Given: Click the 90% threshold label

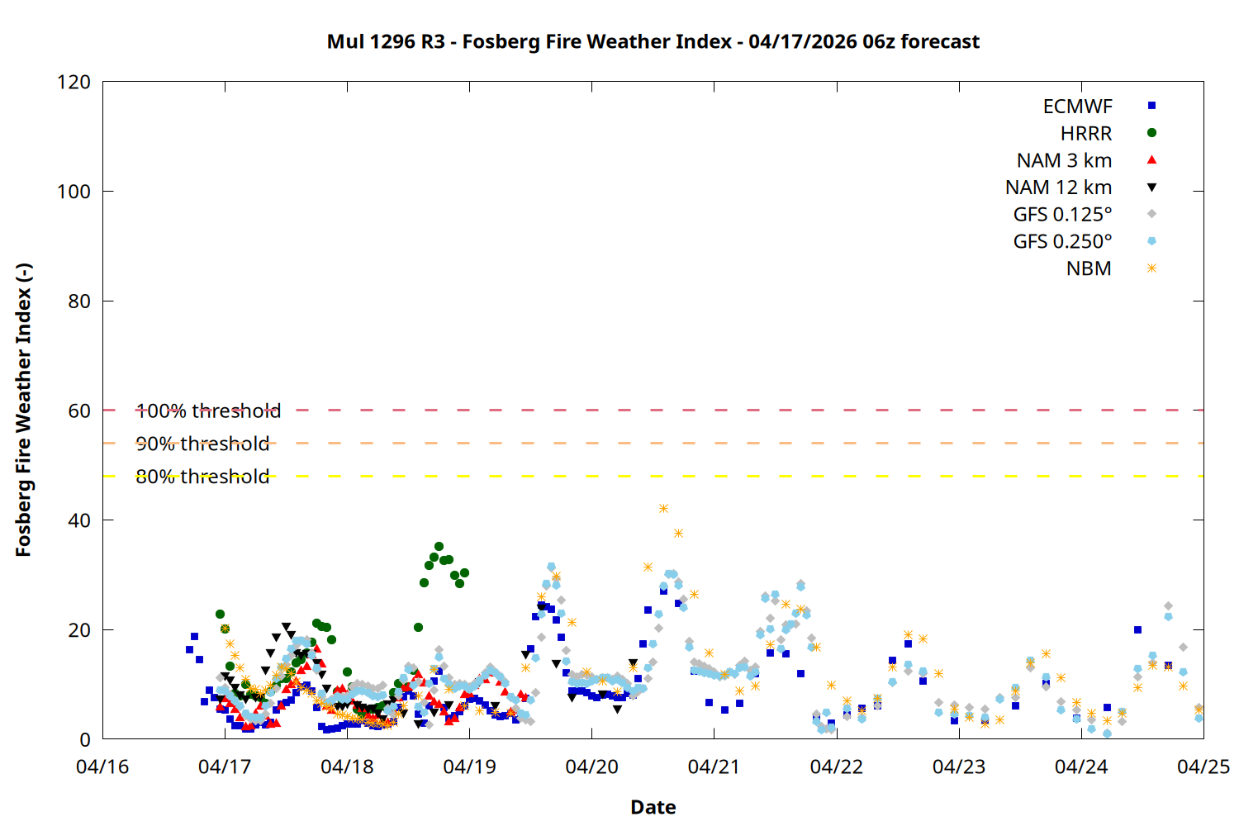Looking at the screenshot, I should pos(202,444).
